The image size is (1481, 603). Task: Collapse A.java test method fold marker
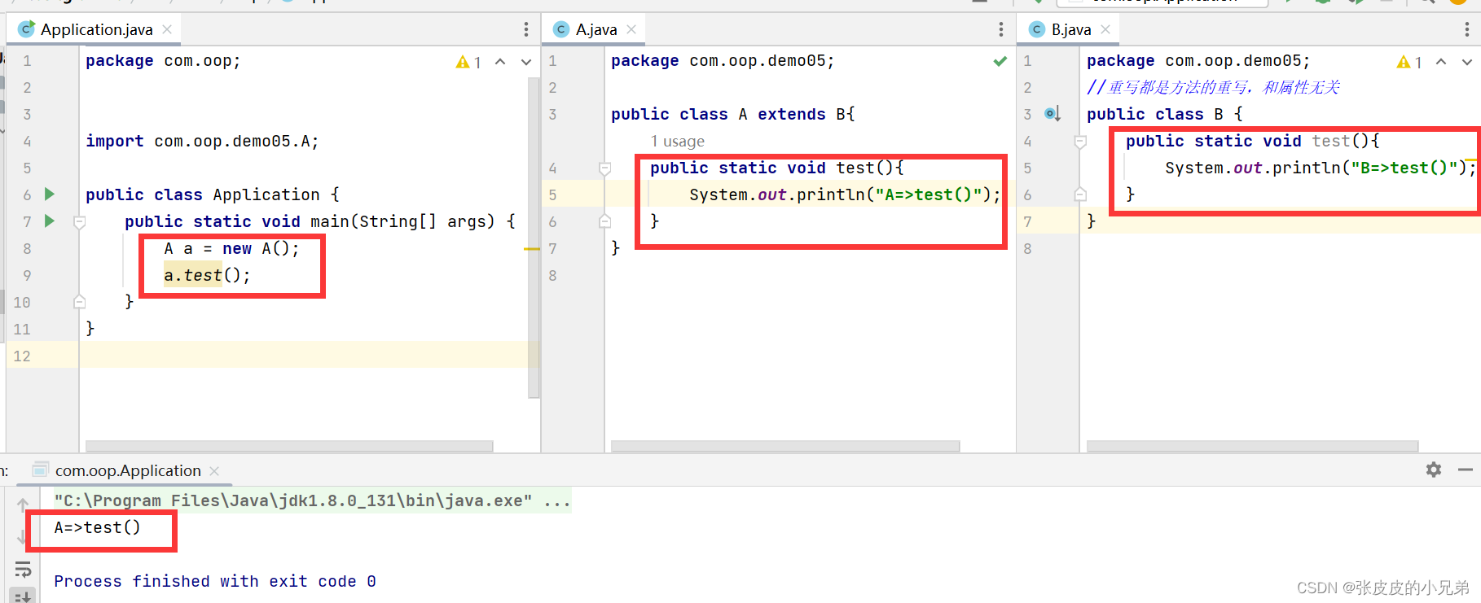click(605, 168)
